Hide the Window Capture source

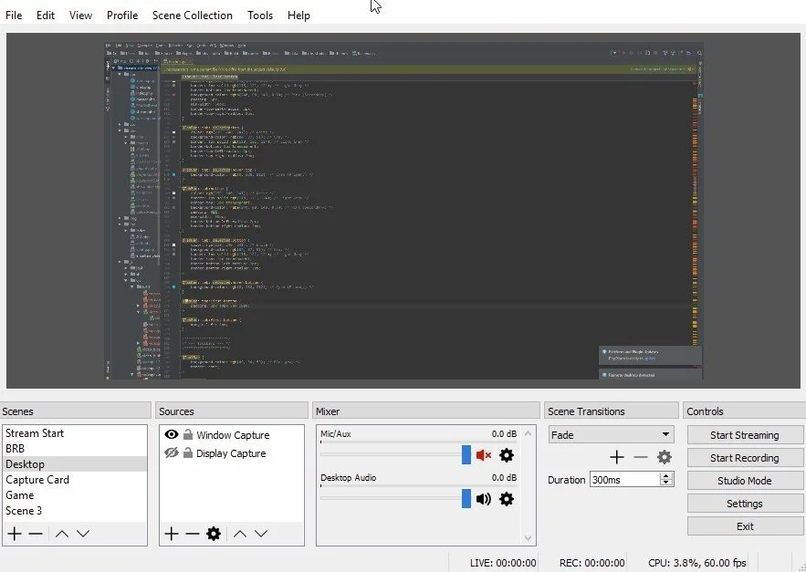[x=171, y=435]
